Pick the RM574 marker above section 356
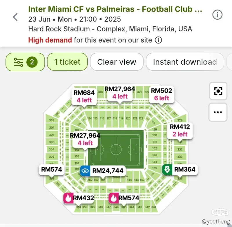The width and height of the screenshot is (232, 227). [52, 170]
